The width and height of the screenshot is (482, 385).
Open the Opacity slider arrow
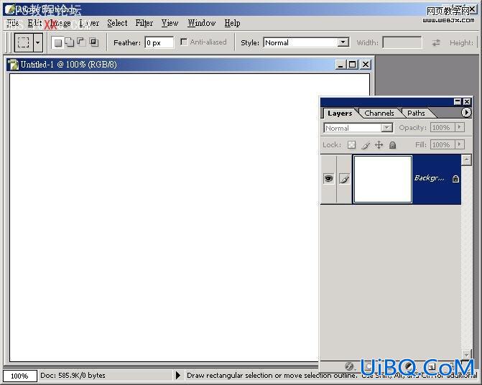(460, 127)
